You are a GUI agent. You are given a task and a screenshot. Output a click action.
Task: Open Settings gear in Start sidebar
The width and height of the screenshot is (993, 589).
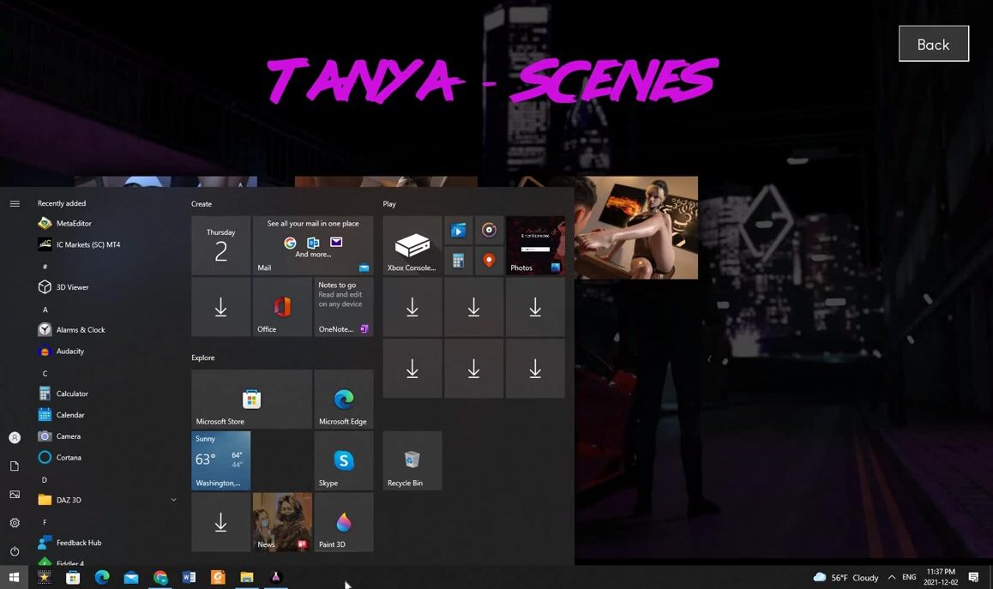coord(15,523)
